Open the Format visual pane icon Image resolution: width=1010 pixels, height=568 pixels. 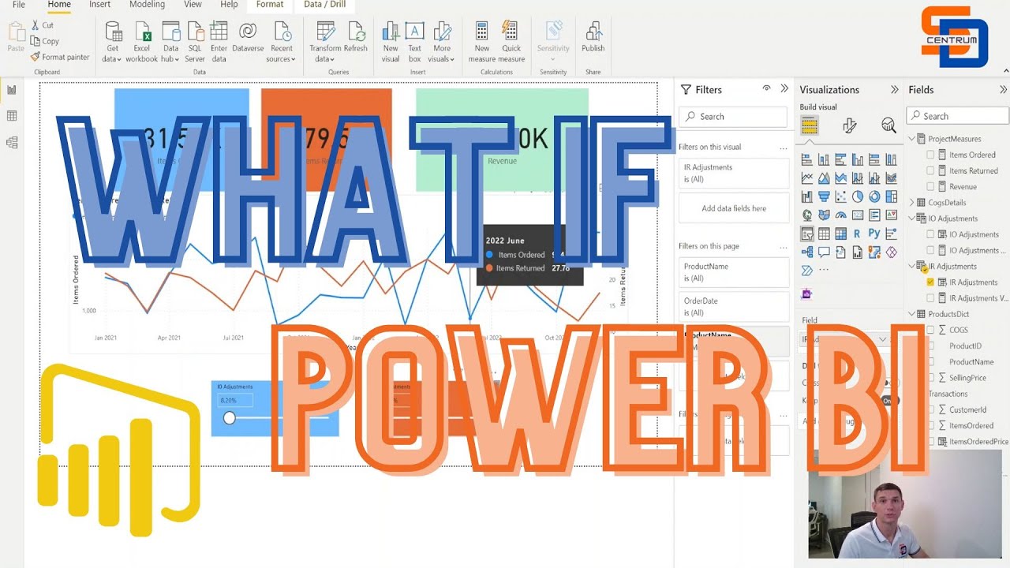pos(850,125)
